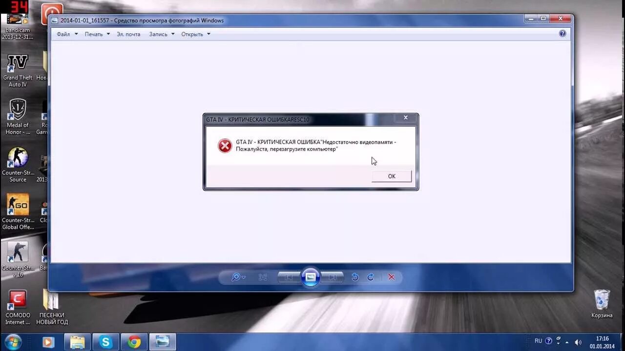Open the Windows Start menu
The height and width of the screenshot is (351, 625).
tap(12, 342)
